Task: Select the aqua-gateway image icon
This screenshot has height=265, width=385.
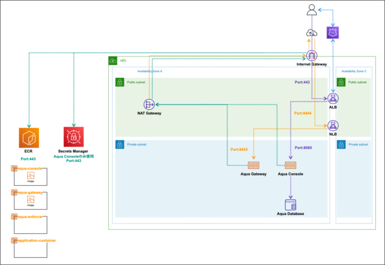Action: (x=31, y=200)
